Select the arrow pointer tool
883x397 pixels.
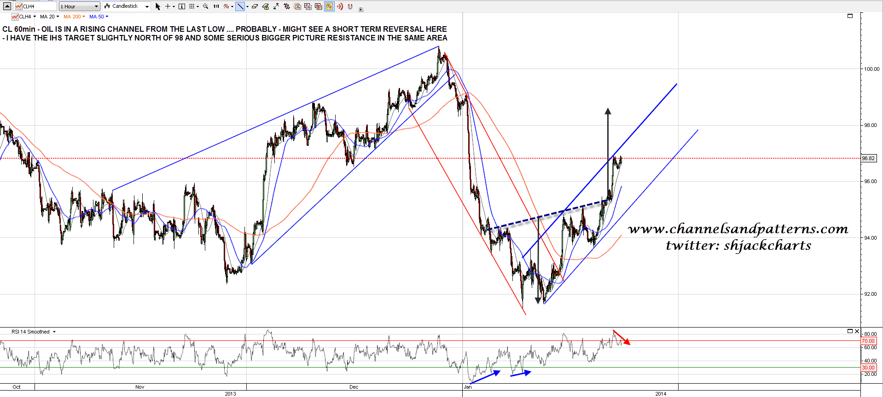[158, 6]
